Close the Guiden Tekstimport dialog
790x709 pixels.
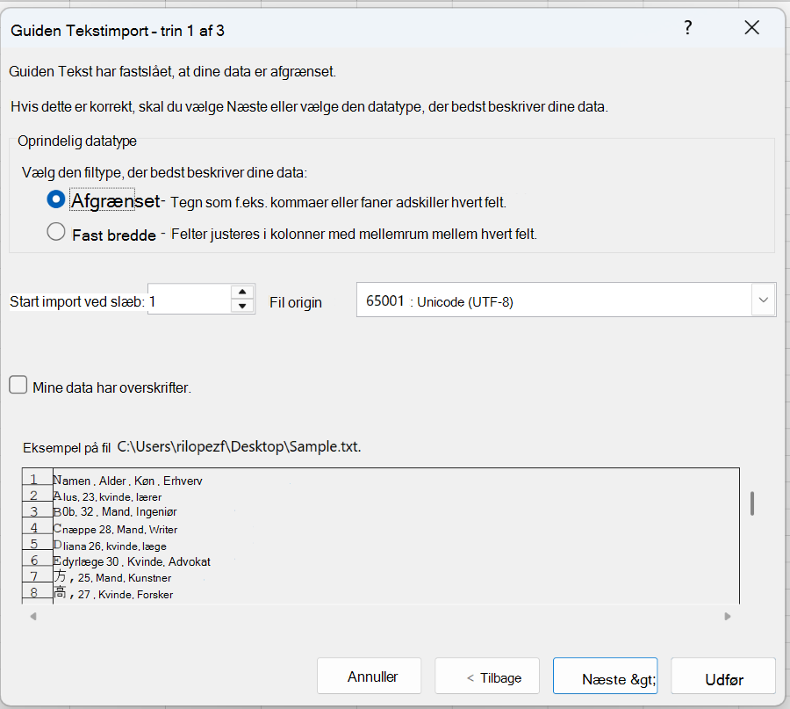click(751, 28)
